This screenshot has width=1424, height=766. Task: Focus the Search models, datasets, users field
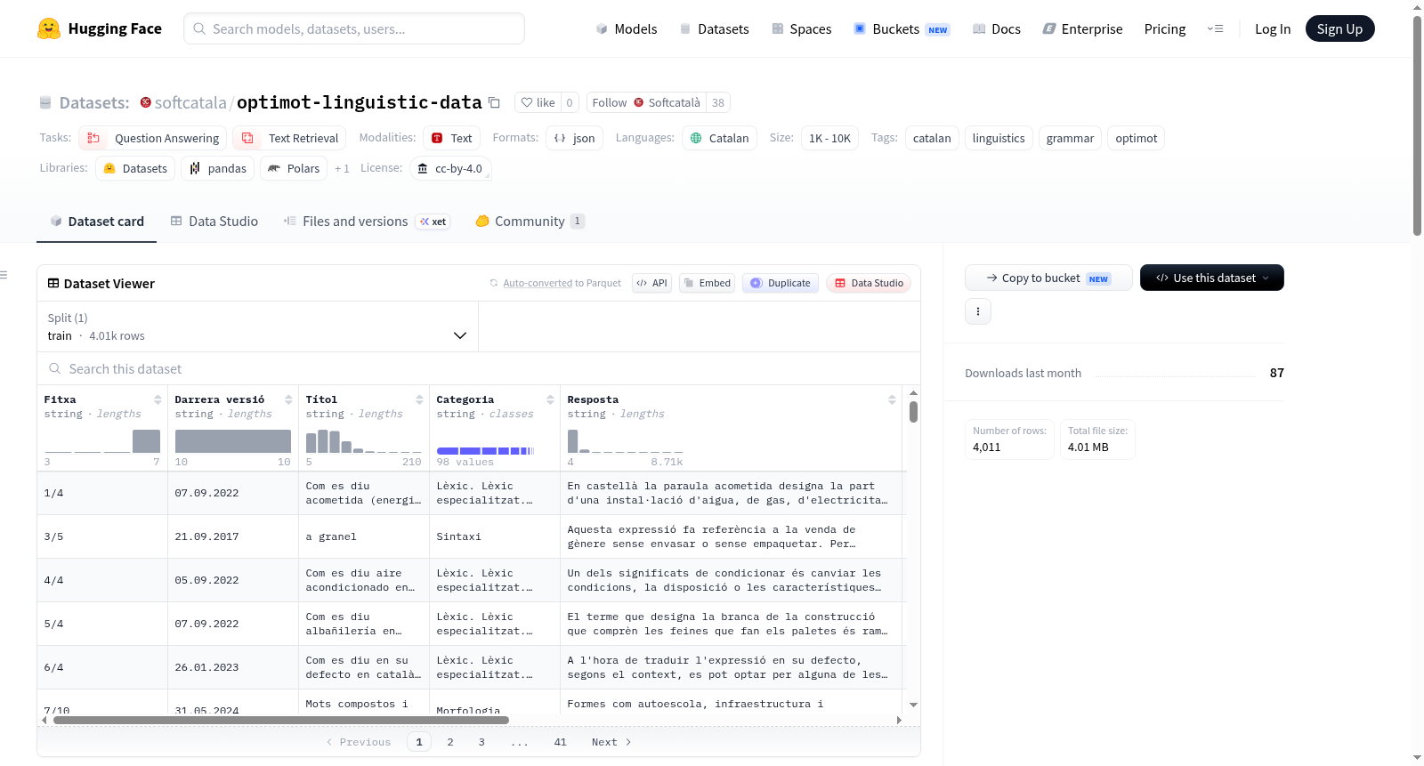point(354,28)
